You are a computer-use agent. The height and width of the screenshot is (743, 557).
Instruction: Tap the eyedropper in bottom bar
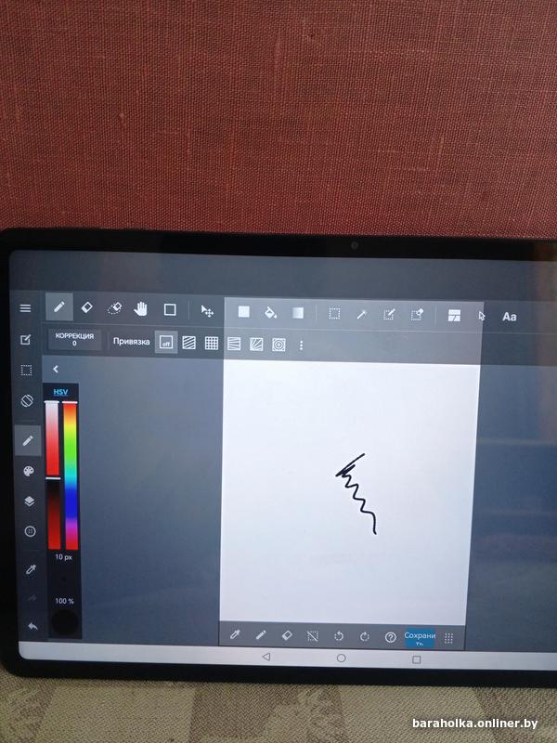point(235,634)
